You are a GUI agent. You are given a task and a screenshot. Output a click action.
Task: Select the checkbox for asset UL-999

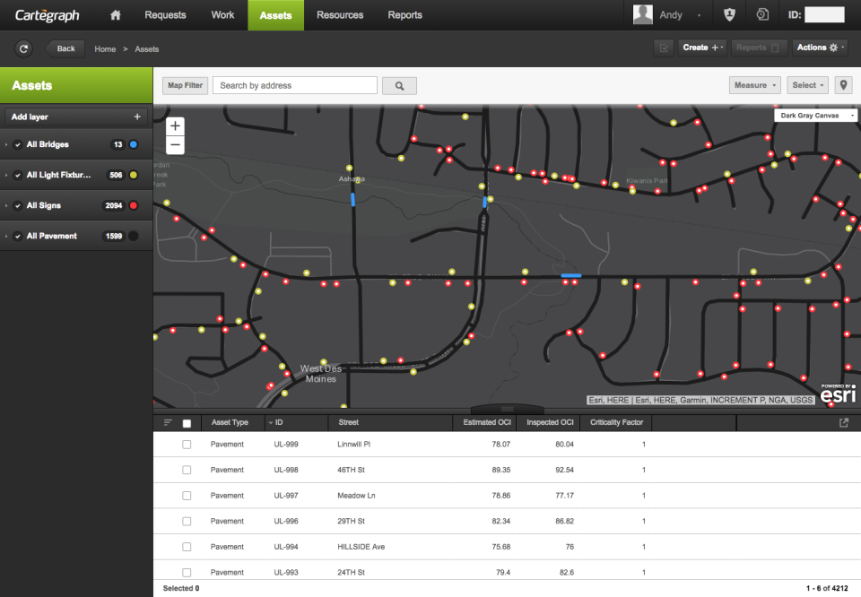pos(186,444)
